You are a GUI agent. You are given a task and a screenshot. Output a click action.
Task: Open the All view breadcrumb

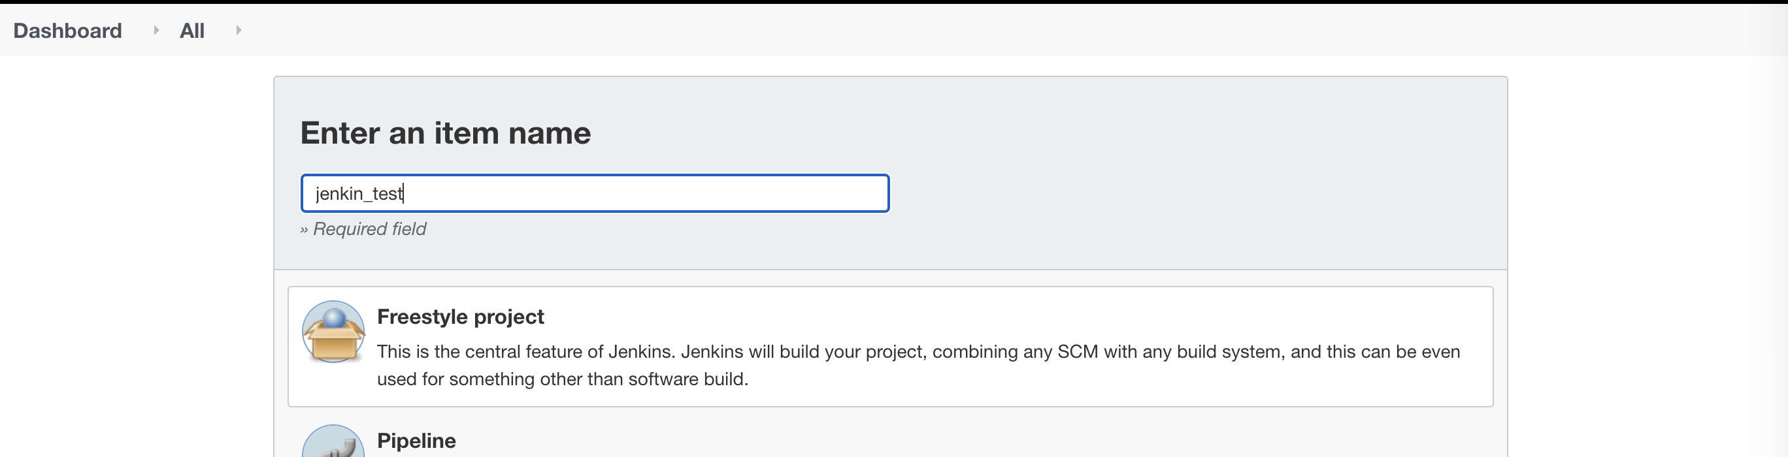tap(191, 31)
